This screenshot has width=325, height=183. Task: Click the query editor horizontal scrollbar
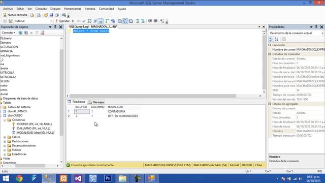pos(153,96)
